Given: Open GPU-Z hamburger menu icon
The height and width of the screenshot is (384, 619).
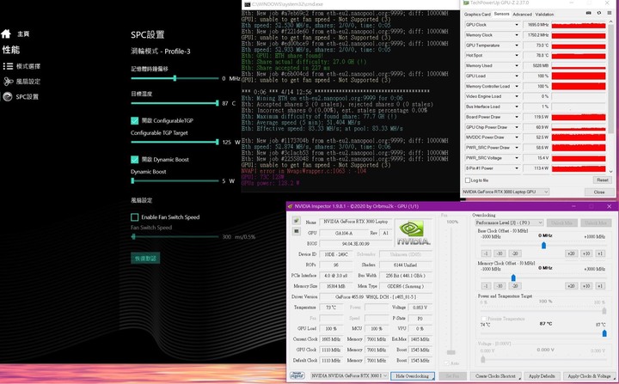Looking at the screenshot, I should click(610, 13).
